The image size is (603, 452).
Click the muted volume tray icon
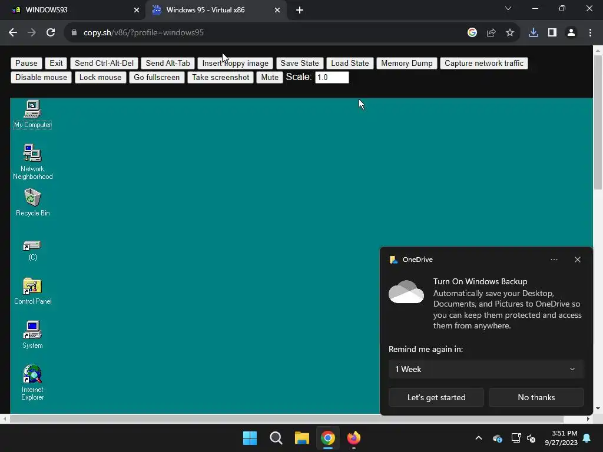[531, 438]
